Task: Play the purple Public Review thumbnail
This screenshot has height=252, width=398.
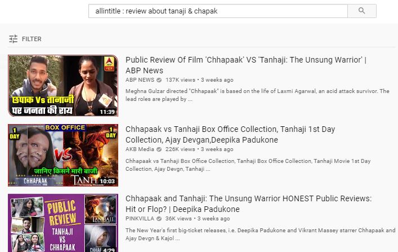Action: coord(63,223)
